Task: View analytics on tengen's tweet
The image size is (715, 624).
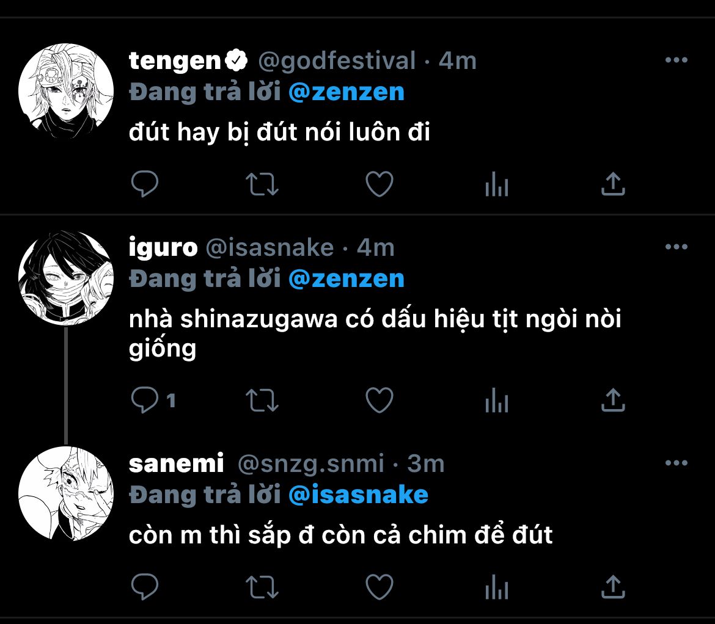Action: click(x=497, y=184)
